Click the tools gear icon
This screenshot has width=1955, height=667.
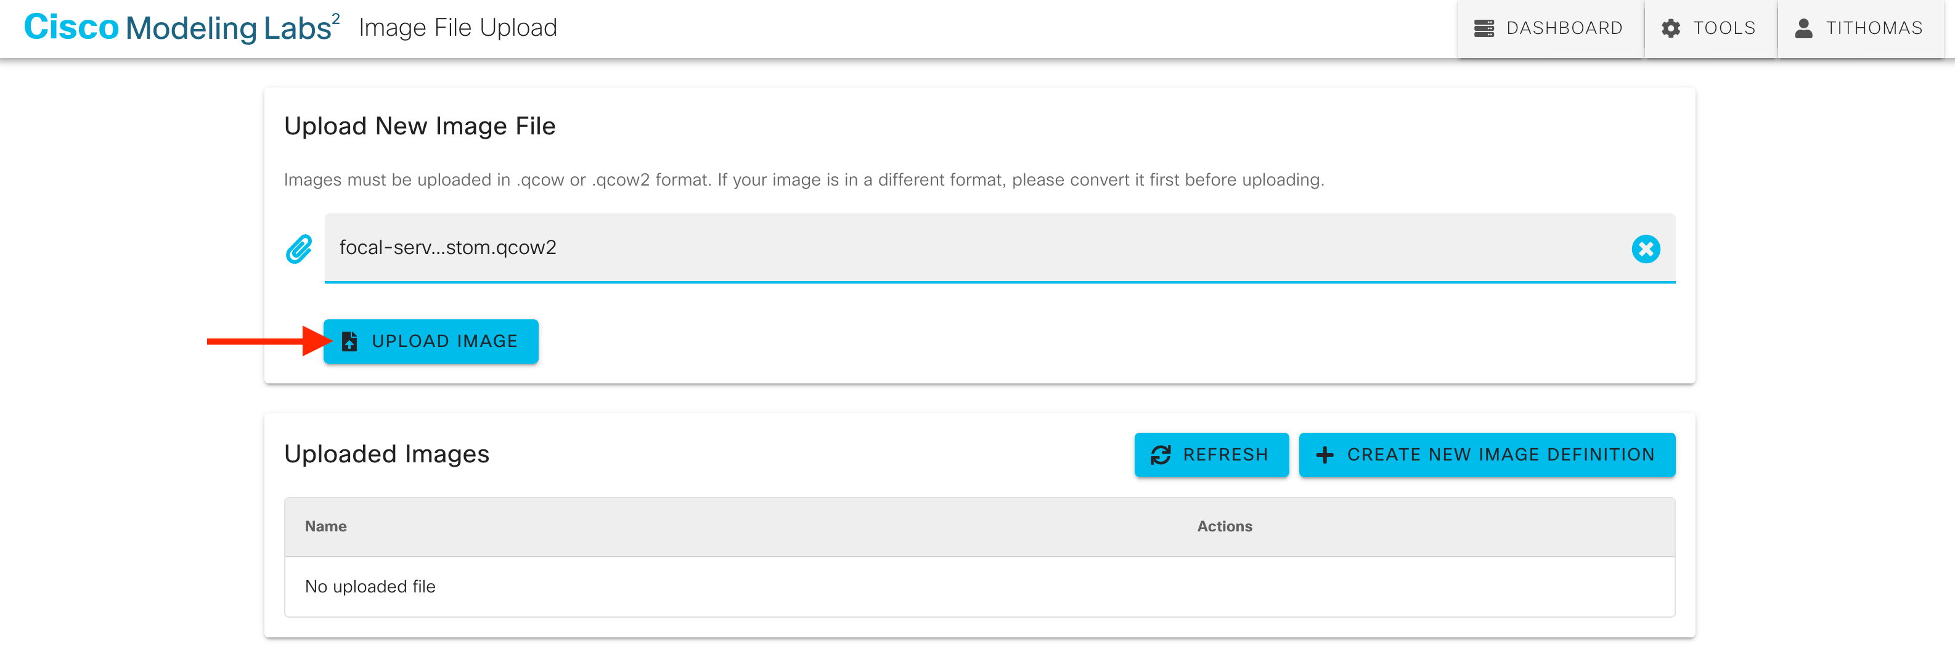point(1670,28)
